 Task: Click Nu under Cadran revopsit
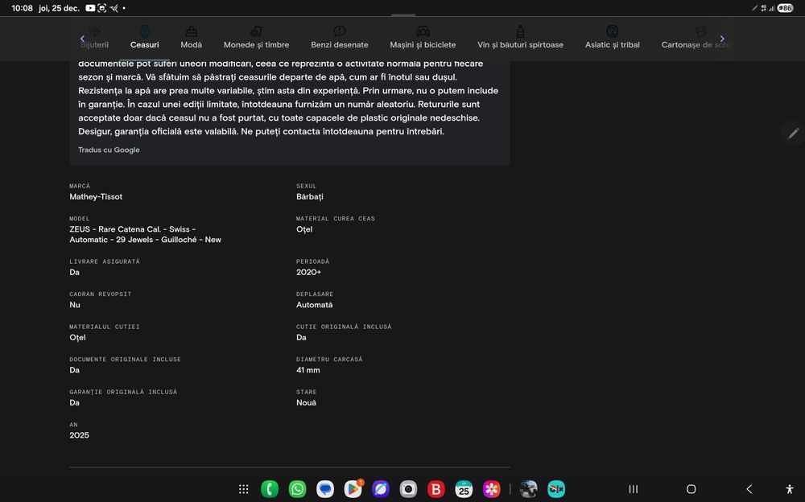[x=75, y=305]
